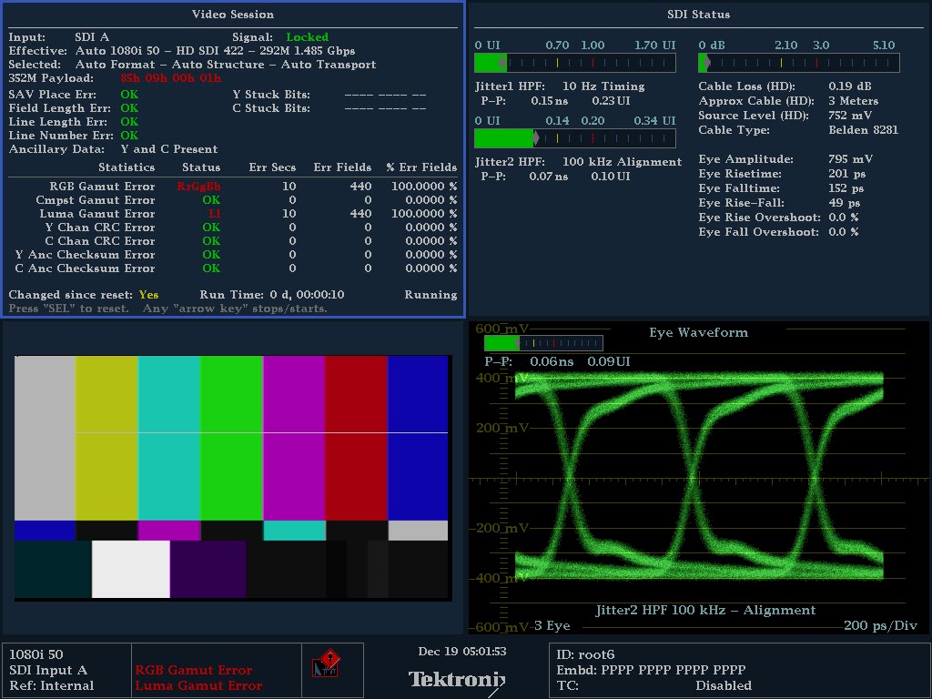Click the date and time 'Dec 19 05:01:53'
The image size is (932, 699).
(x=462, y=652)
